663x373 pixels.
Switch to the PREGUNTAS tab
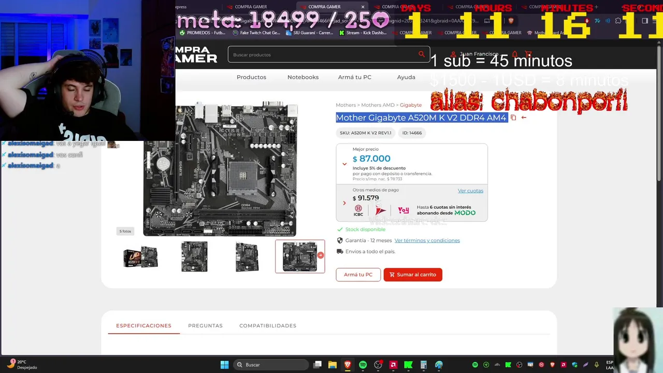click(205, 326)
